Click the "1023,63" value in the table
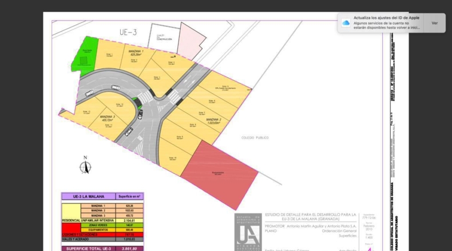 click(129, 210)
